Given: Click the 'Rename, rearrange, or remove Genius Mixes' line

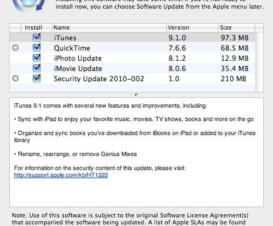Looking at the screenshot, I should coord(76,154).
